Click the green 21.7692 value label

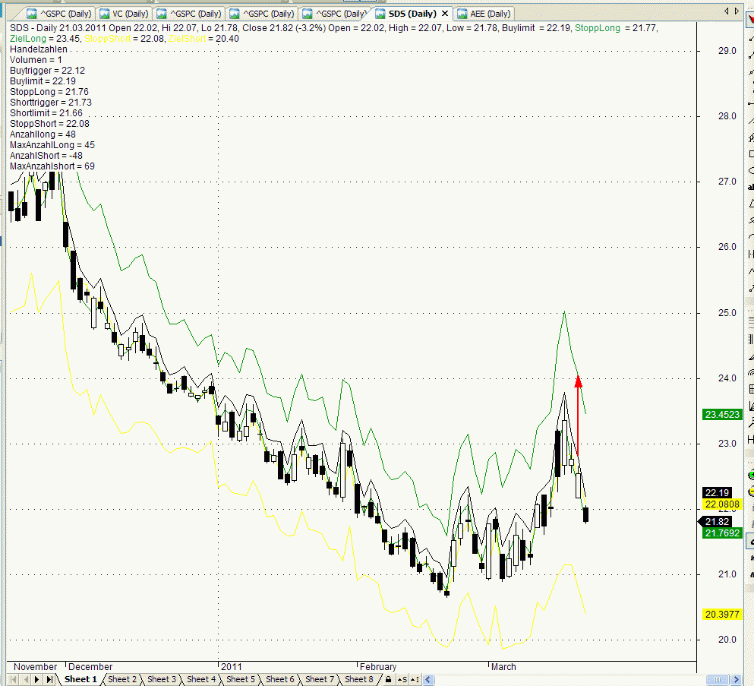click(x=722, y=533)
